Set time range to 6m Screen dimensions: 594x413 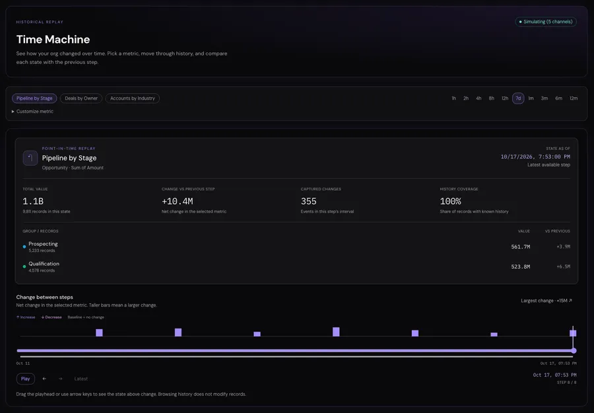coord(559,98)
